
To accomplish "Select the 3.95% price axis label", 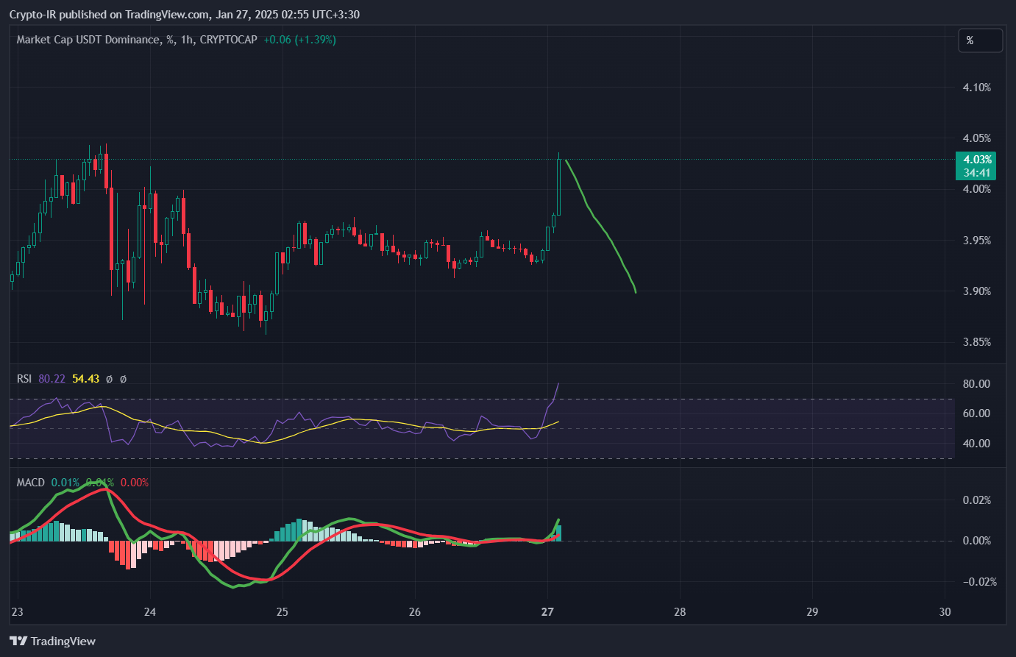I will 977,241.
